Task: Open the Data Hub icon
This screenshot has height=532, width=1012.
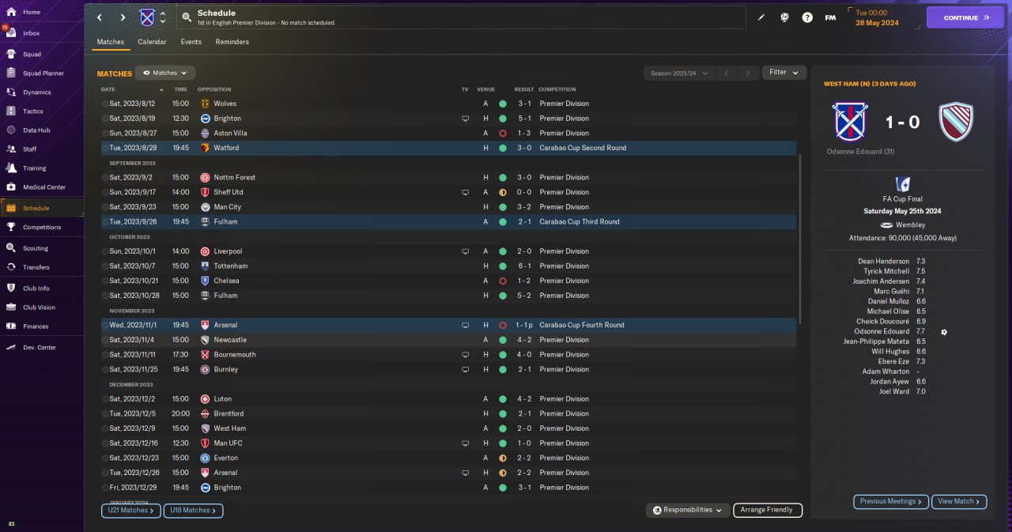Action: [x=11, y=130]
